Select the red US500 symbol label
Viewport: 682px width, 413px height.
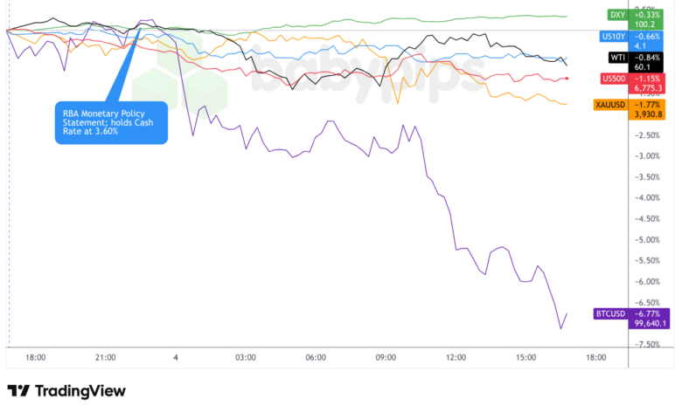(613, 79)
